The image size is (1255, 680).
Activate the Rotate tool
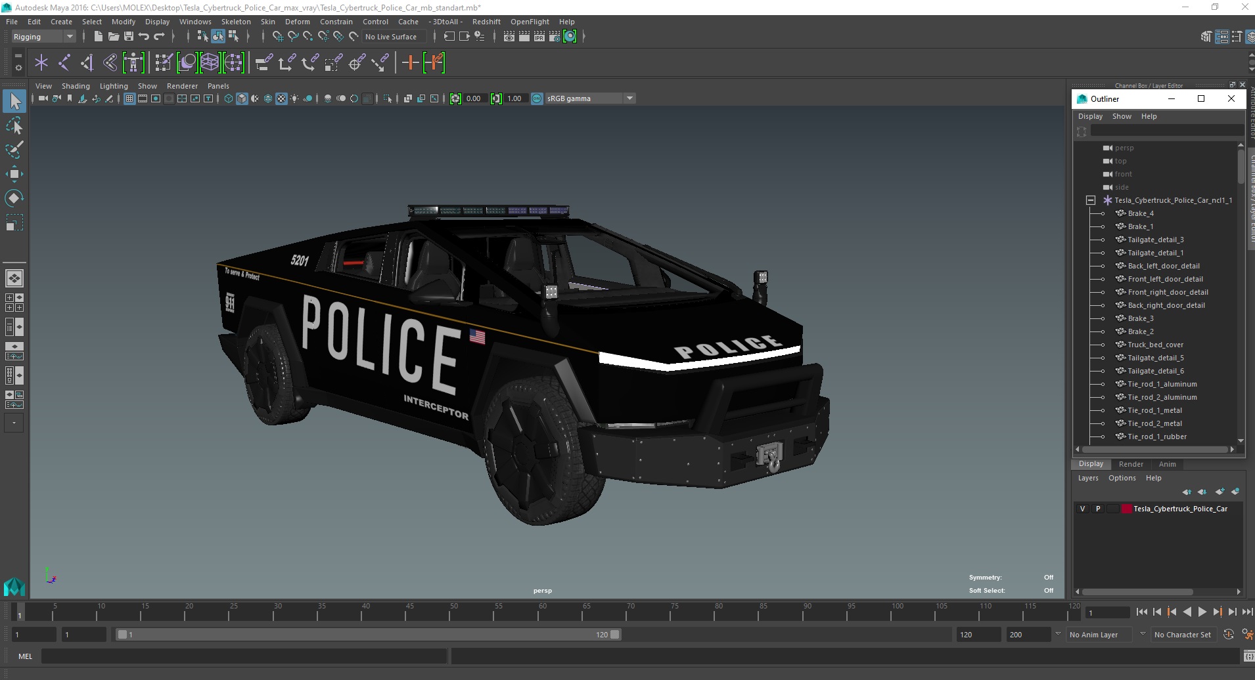click(14, 198)
